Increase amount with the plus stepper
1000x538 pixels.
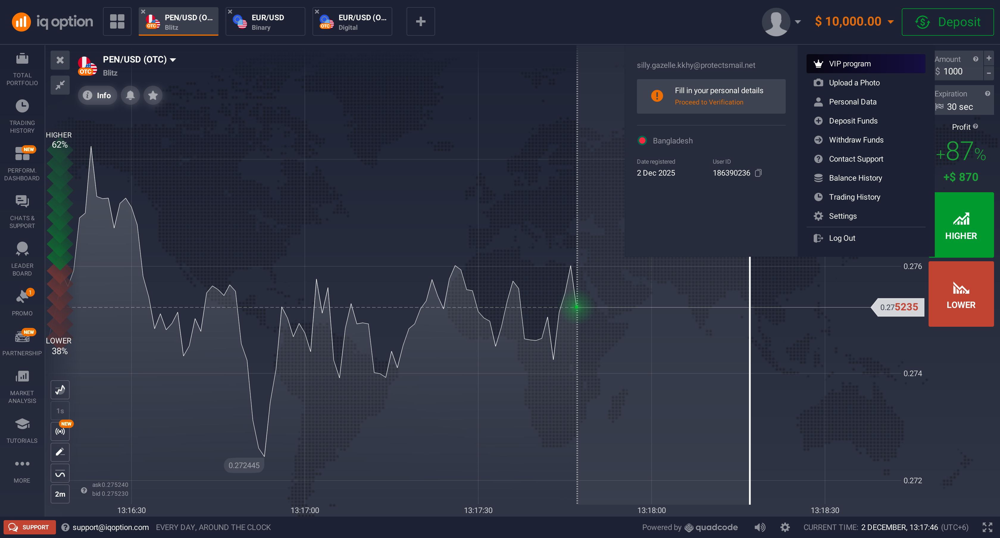989,58
